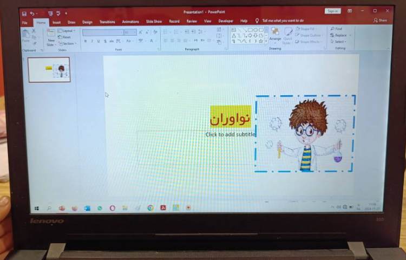Click the Paste icon
Screen dimensions: 406x260
coord(25,36)
